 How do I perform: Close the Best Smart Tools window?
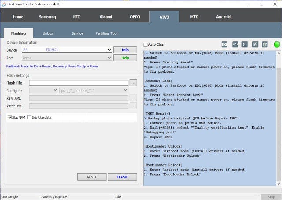[x=275, y=4]
